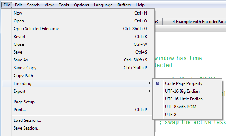Screen dimensions: 226x136
Task: Open the Buffers menu
Action: click(x=124, y=5)
